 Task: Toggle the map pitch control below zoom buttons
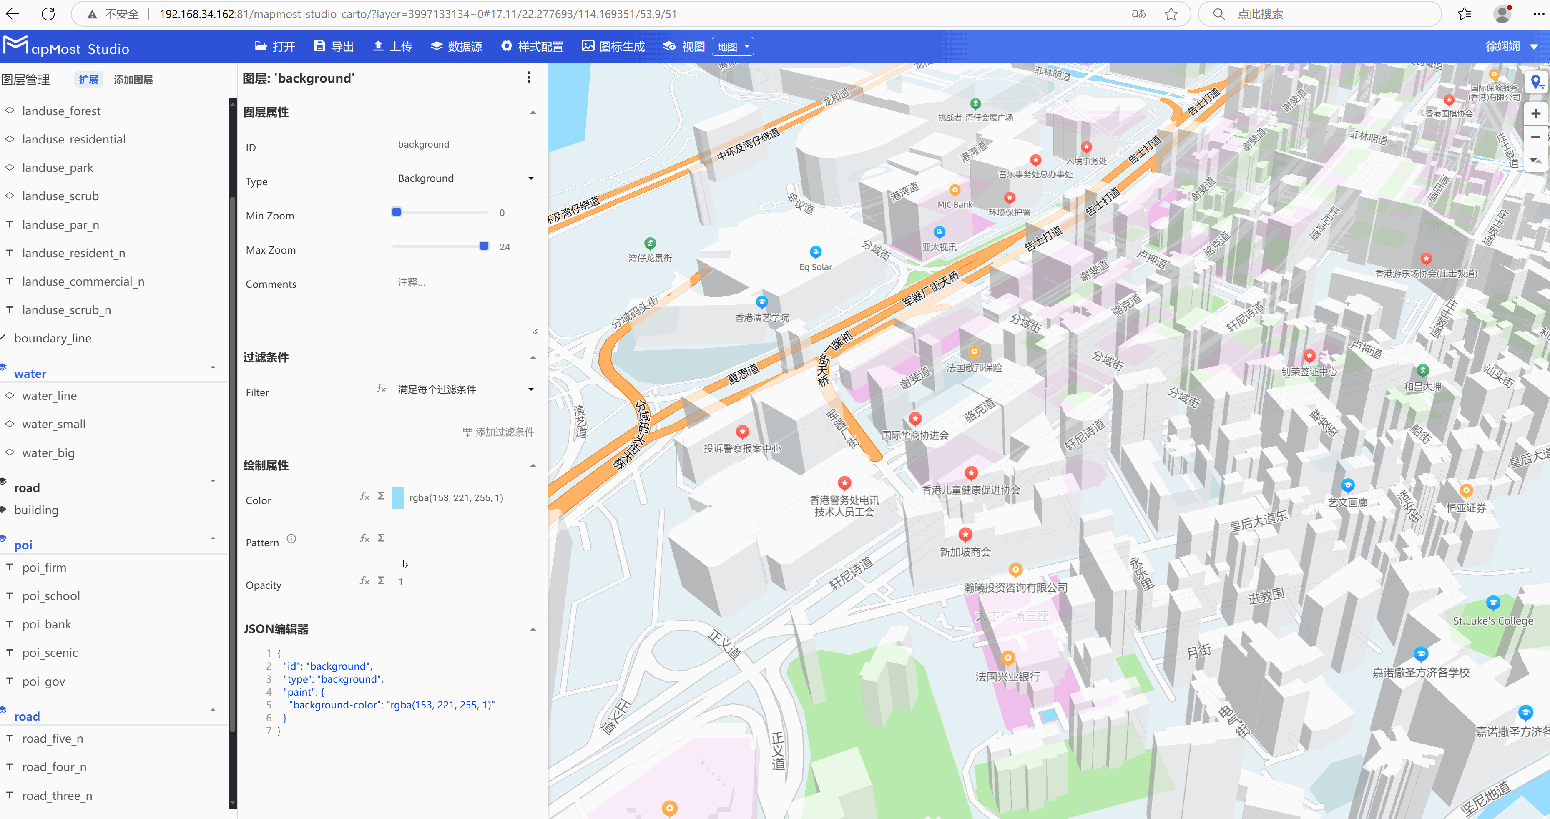tap(1536, 161)
